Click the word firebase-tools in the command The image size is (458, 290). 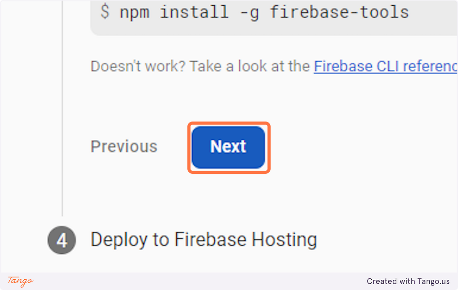[x=339, y=12]
